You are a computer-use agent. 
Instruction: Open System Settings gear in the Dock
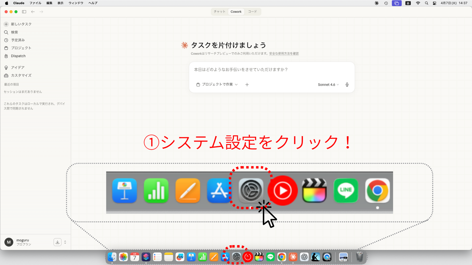(x=236, y=257)
